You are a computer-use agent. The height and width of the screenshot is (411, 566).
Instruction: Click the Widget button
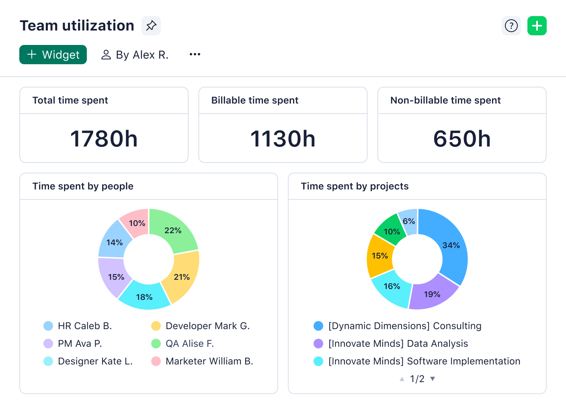coord(53,55)
